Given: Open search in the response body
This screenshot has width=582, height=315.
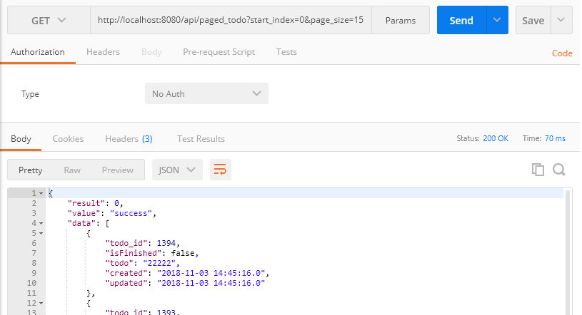Looking at the screenshot, I should click(x=559, y=170).
